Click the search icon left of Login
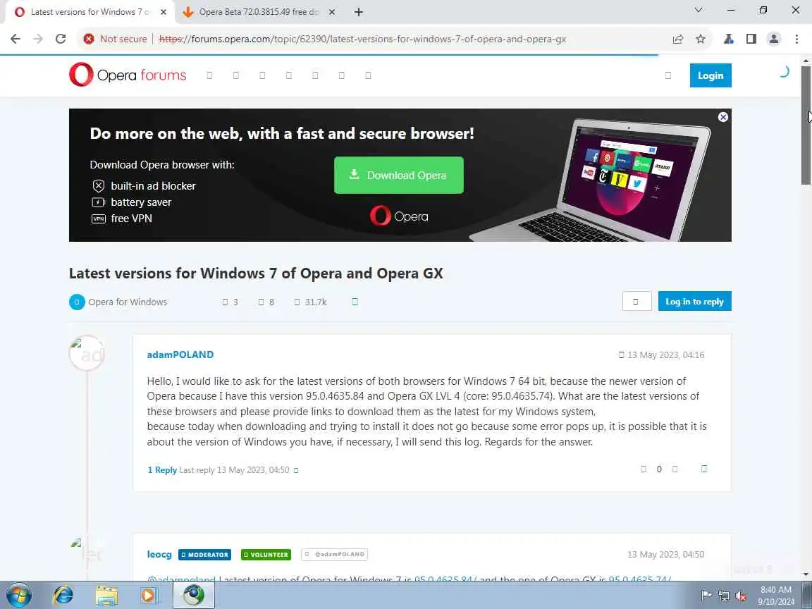The height and width of the screenshot is (609, 812). click(x=668, y=75)
